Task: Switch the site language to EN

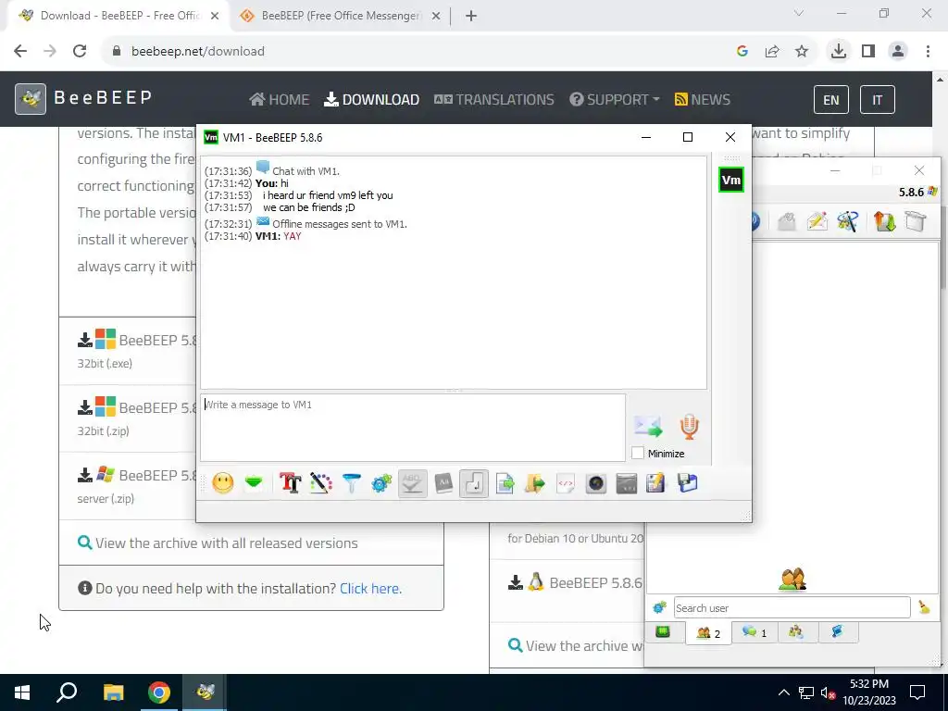Action: (830, 100)
